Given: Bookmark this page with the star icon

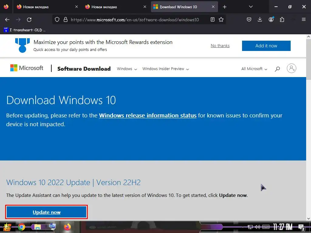Looking at the screenshot, I should click(221, 19).
